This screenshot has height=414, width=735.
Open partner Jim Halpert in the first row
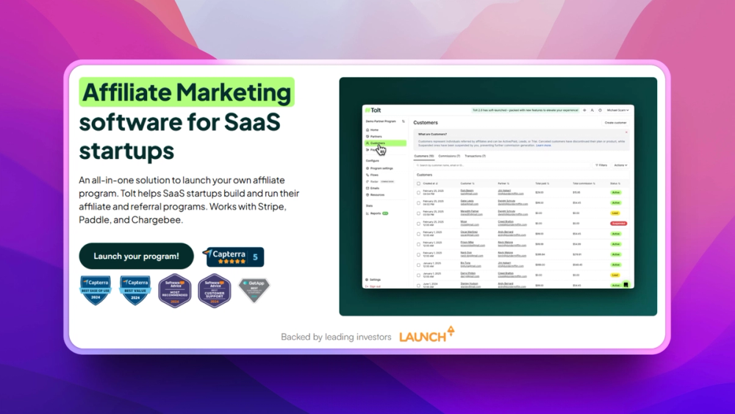pos(504,191)
